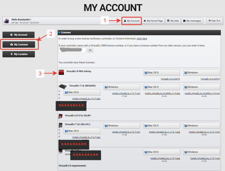
Task: Select My Location in the left sidebar
Action: pos(19,54)
